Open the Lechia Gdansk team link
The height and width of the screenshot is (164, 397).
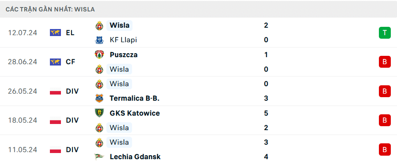[135, 157]
